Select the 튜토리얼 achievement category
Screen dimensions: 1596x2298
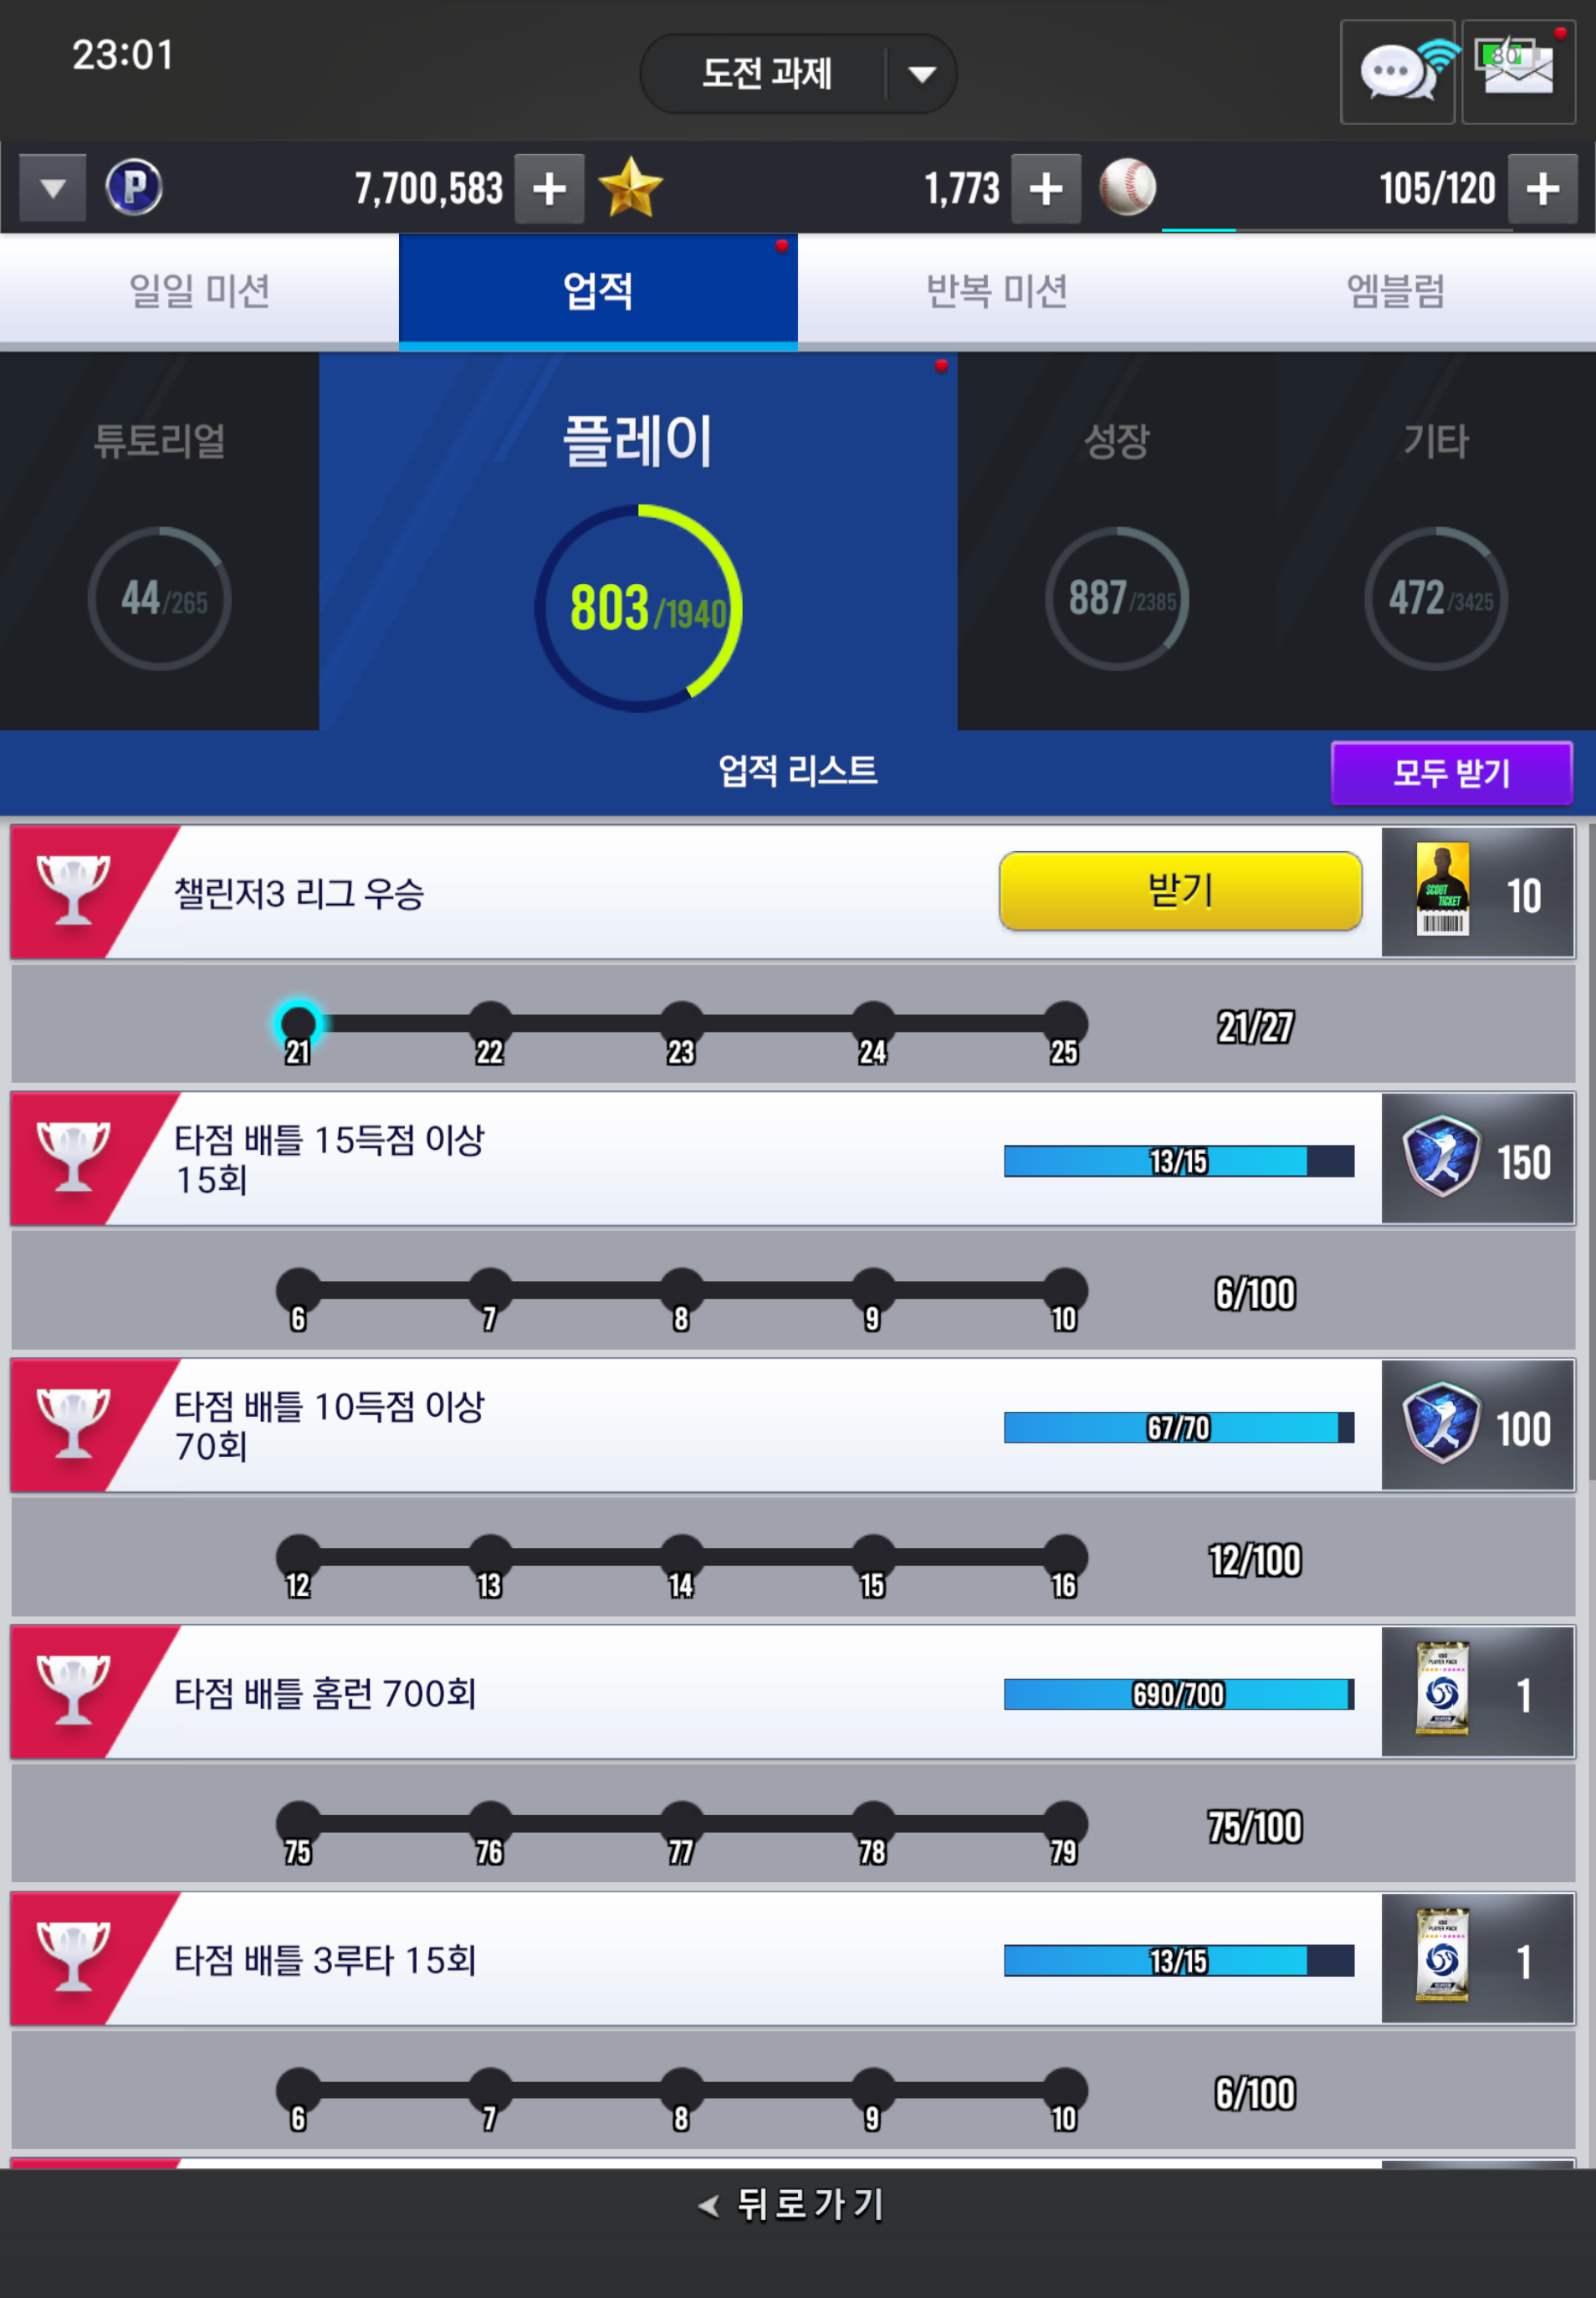point(159,541)
